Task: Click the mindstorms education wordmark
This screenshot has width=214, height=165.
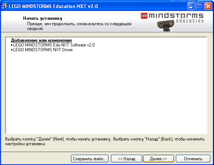Action: (x=176, y=18)
